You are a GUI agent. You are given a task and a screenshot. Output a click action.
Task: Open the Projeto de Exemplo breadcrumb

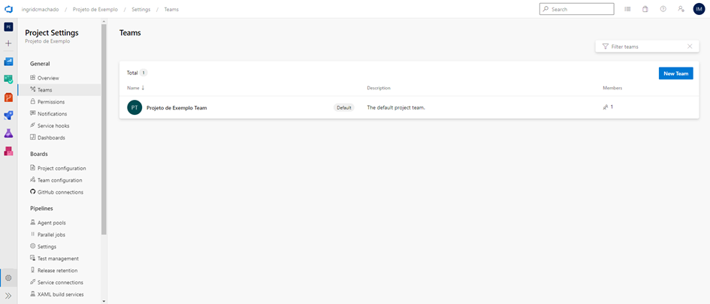click(x=95, y=9)
